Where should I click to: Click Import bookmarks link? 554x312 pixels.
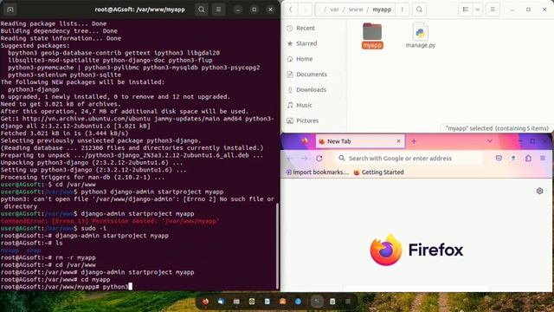pyautogui.click(x=317, y=172)
